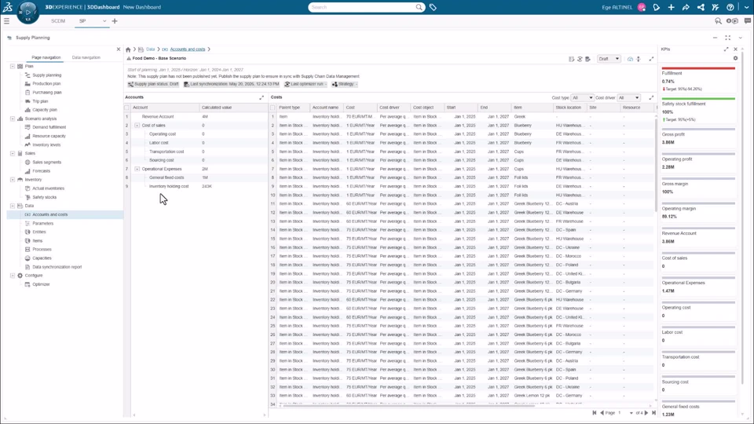754x424 pixels.
Task: Click the Costs table page number field
Action: pyautogui.click(x=624, y=413)
